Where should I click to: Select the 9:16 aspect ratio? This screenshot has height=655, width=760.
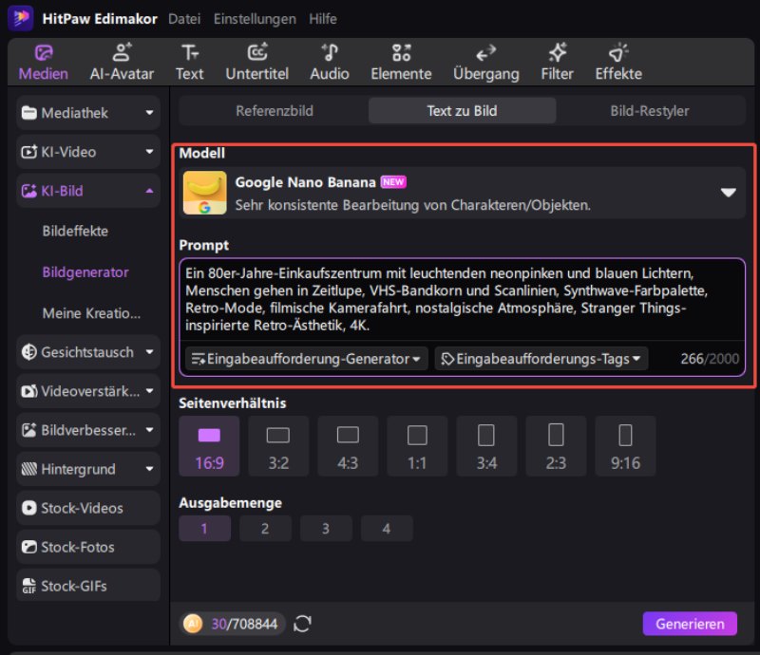point(625,446)
